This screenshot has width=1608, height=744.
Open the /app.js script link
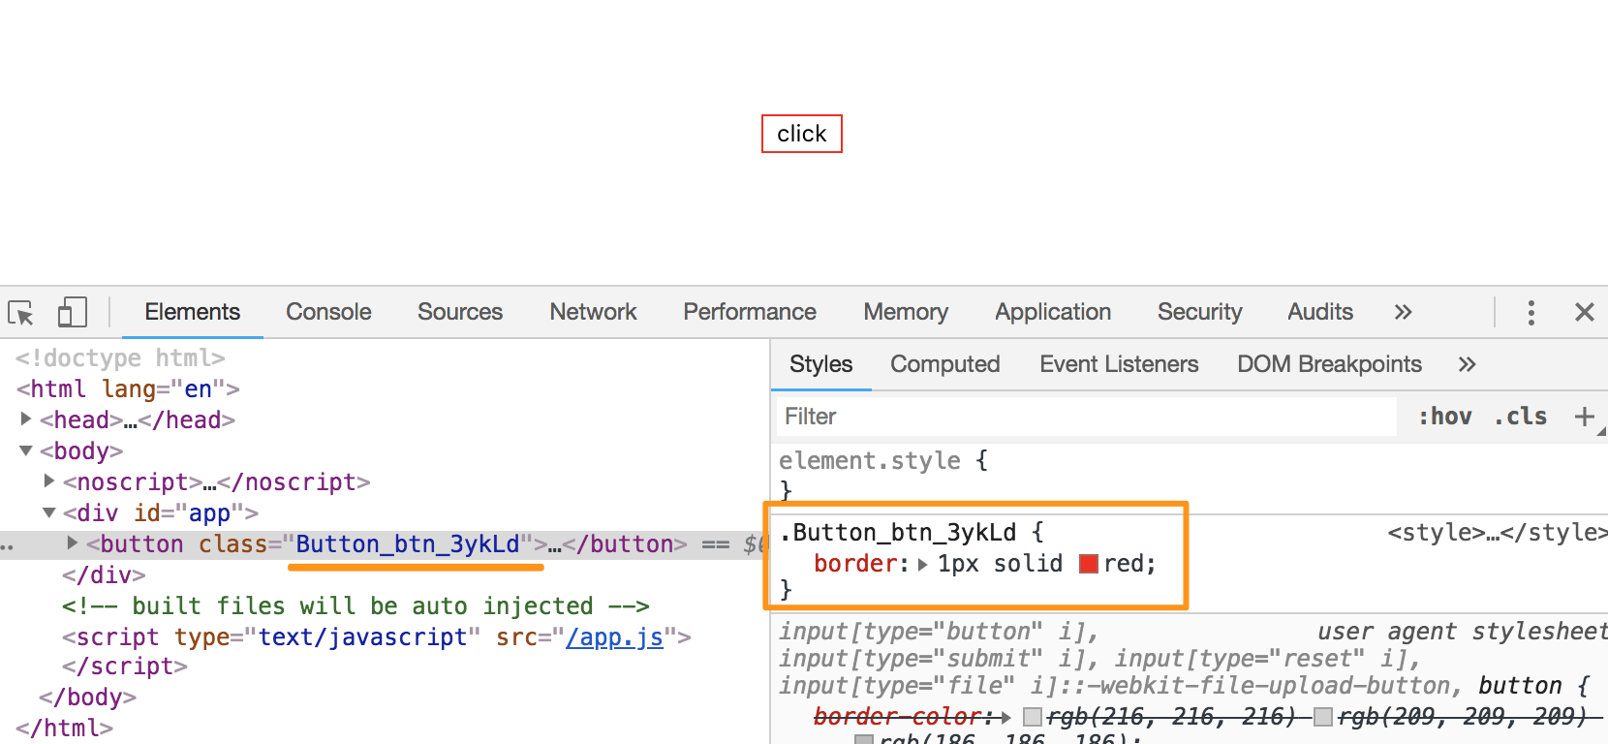615,636
